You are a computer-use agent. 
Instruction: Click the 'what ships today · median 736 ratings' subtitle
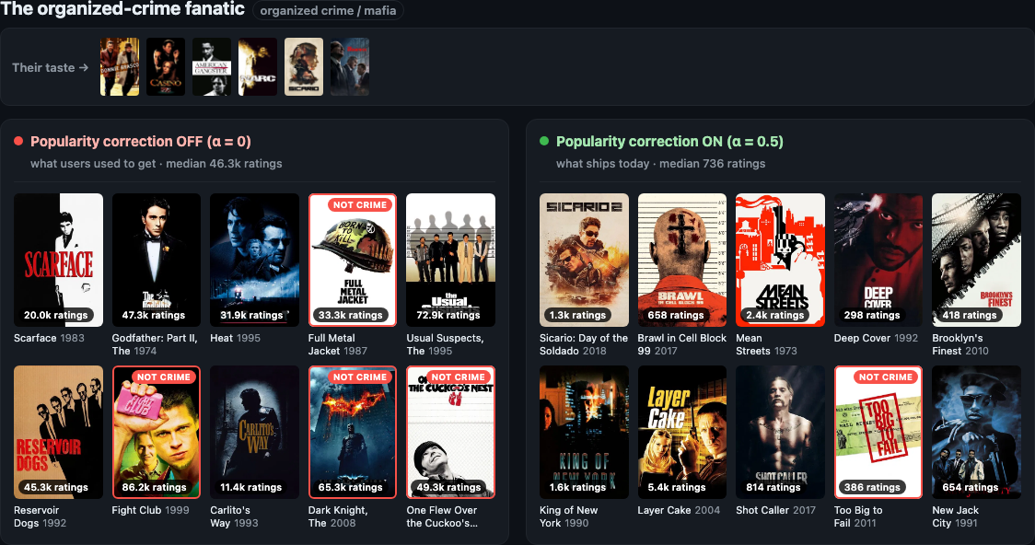point(661,164)
